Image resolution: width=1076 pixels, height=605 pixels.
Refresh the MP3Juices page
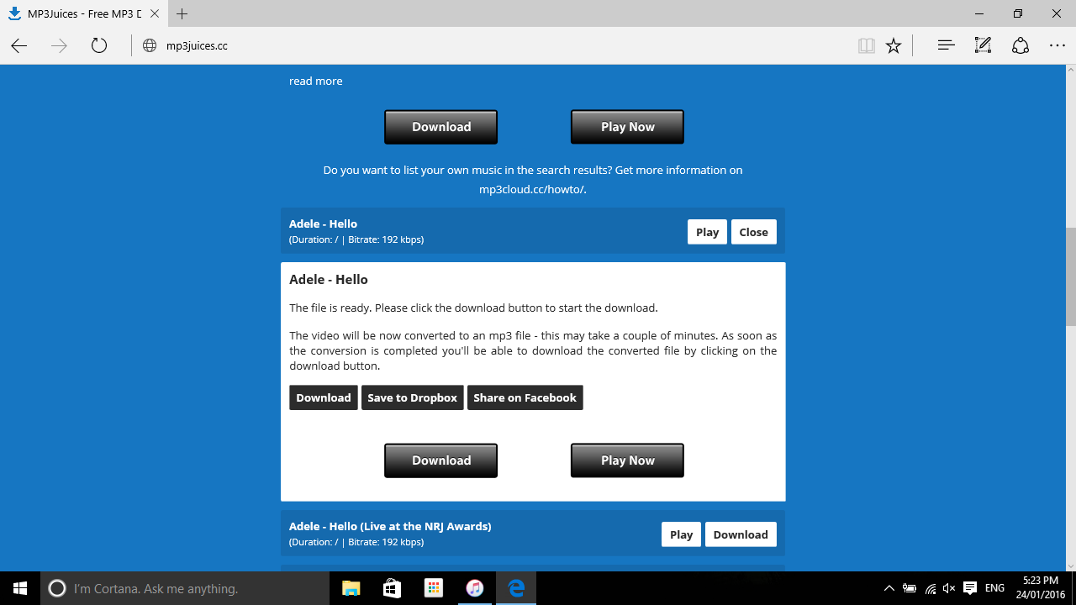pos(98,45)
